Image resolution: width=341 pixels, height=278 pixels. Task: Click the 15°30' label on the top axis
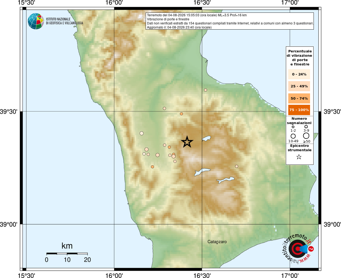[26, 3]
